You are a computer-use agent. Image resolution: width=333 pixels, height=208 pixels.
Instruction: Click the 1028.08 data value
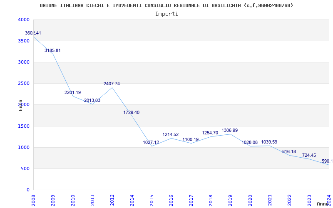(x=249, y=142)
